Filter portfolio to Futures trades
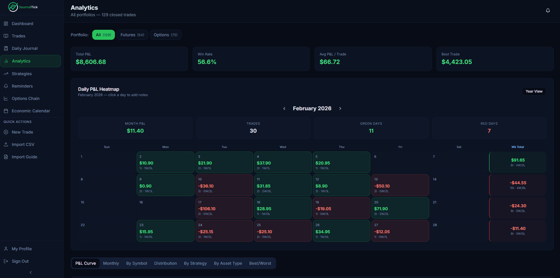 (132, 34)
